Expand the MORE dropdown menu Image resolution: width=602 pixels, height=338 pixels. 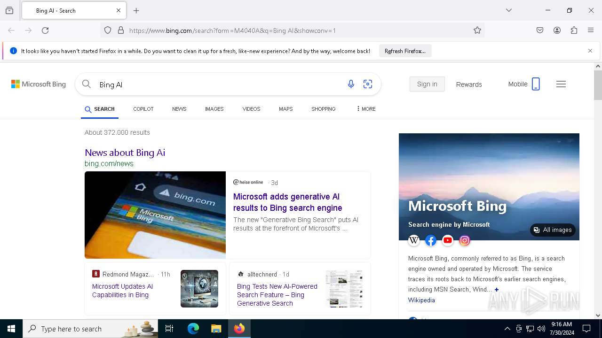pyautogui.click(x=366, y=109)
